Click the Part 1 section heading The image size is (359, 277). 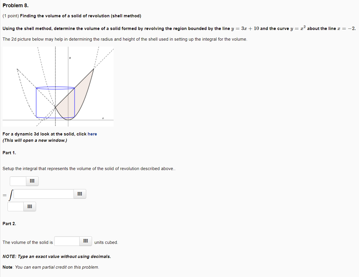[x=9, y=152]
